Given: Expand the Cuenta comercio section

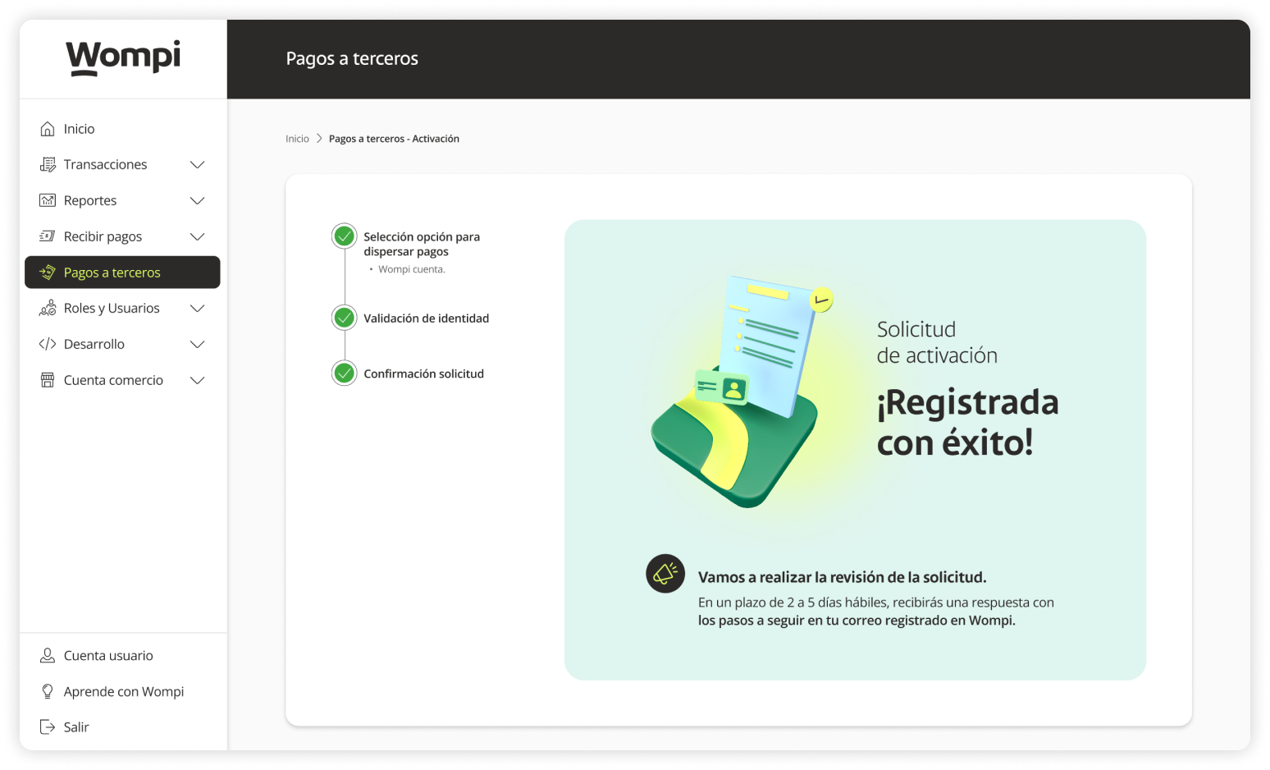Looking at the screenshot, I should tap(197, 380).
